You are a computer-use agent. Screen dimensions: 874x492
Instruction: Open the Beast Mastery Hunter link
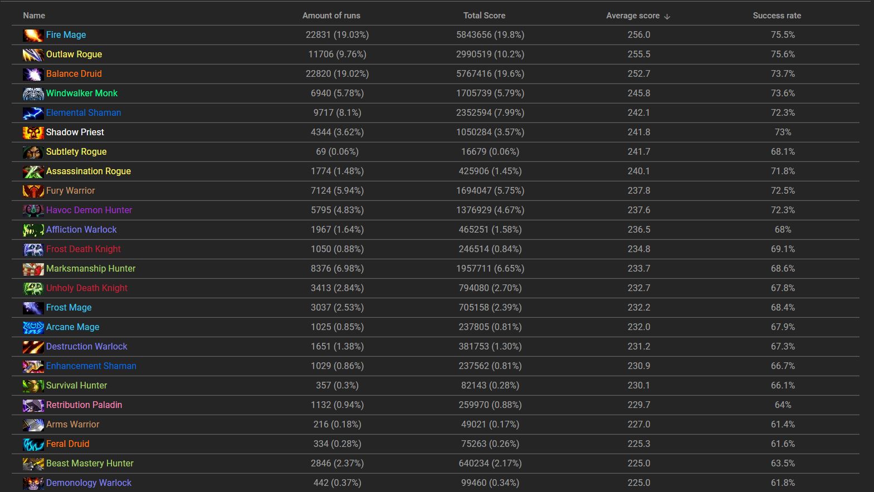[x=90, y=463]
